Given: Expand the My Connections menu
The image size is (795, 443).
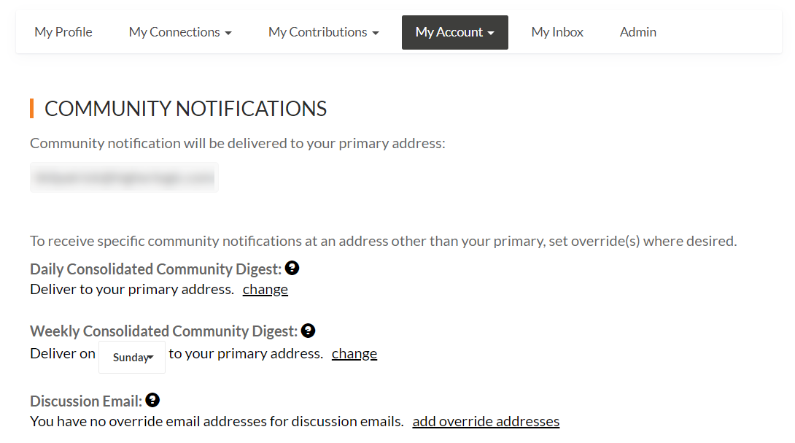Looking at the screenshot, I should coord(180,32).
